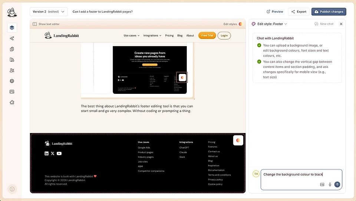This screenshot has width=356, height=201.
Task: Click the YouTube icon in footer
Action: (x=59, y=153)
